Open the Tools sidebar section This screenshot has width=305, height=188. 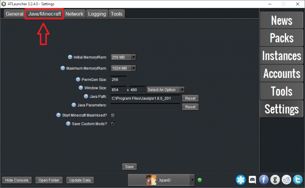281,91
